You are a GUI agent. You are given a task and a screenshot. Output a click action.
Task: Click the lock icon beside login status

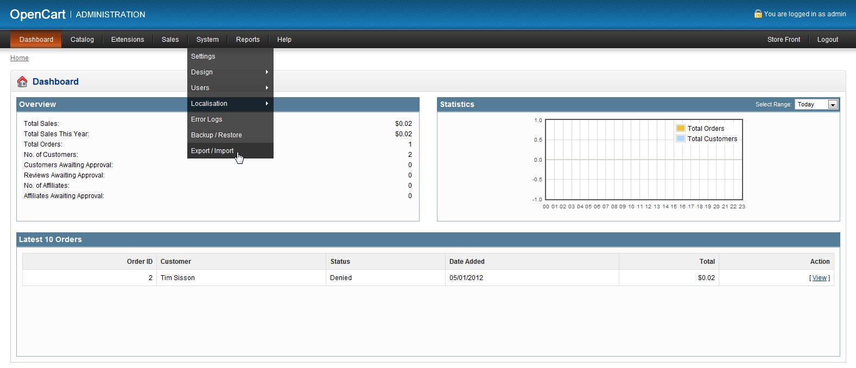[x=758, y=14]
